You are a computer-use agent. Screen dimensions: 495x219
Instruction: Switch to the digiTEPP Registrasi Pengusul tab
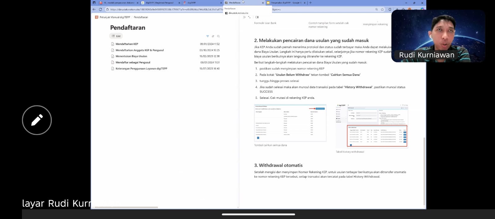(159, 3)
